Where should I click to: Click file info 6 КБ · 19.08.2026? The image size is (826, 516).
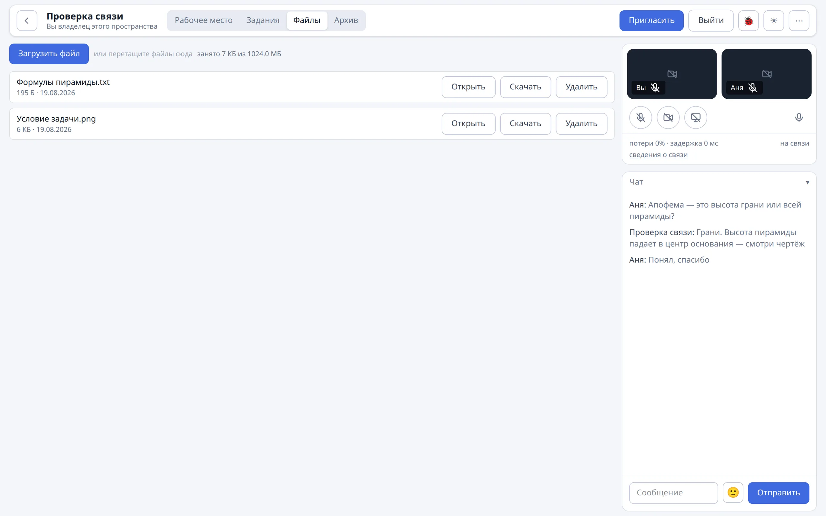point(44,130)
